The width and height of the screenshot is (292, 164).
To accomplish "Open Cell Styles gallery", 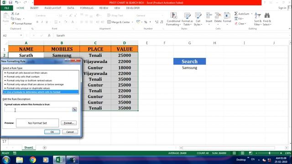I will [198, 19].
